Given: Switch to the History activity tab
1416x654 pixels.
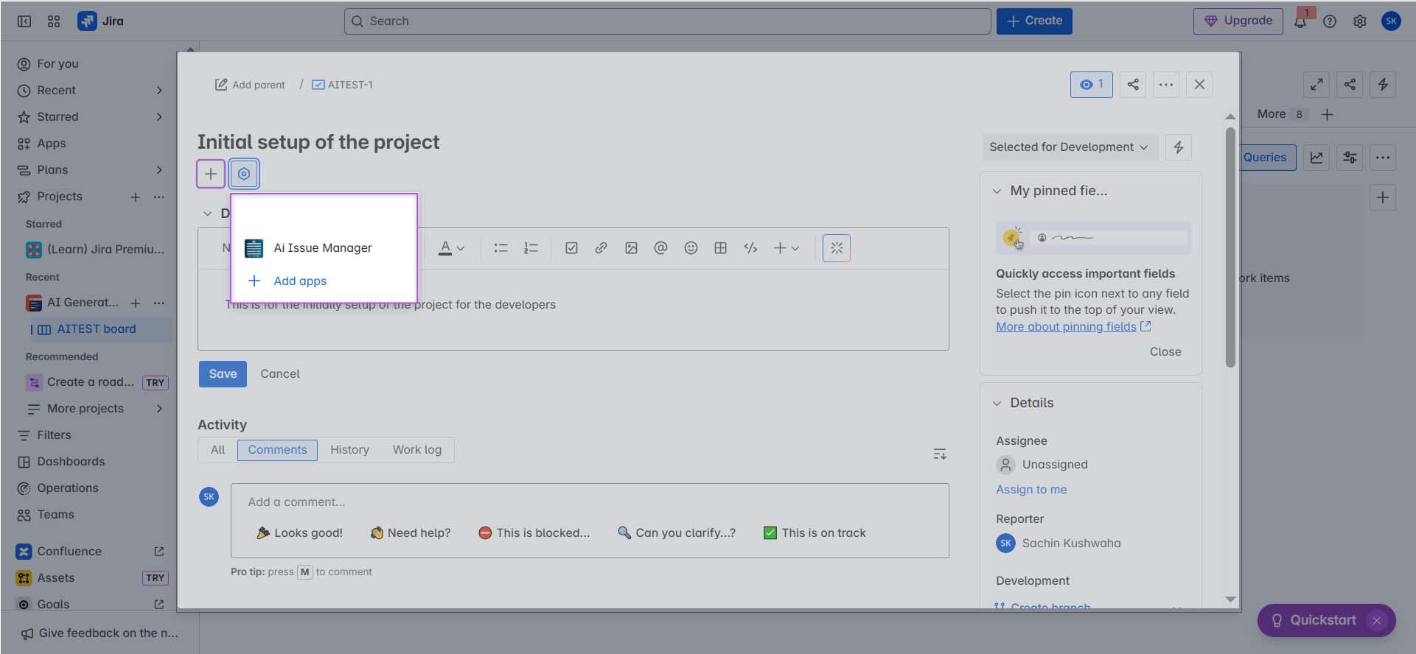Looking at the screenshot, I should click(349, 450).
